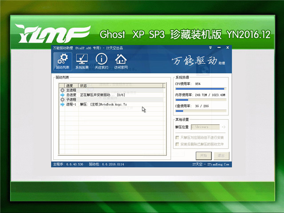Select the 进程-1 arrow icon row
This screenshot has width=284, height=213.
click(x=62, y=105)
